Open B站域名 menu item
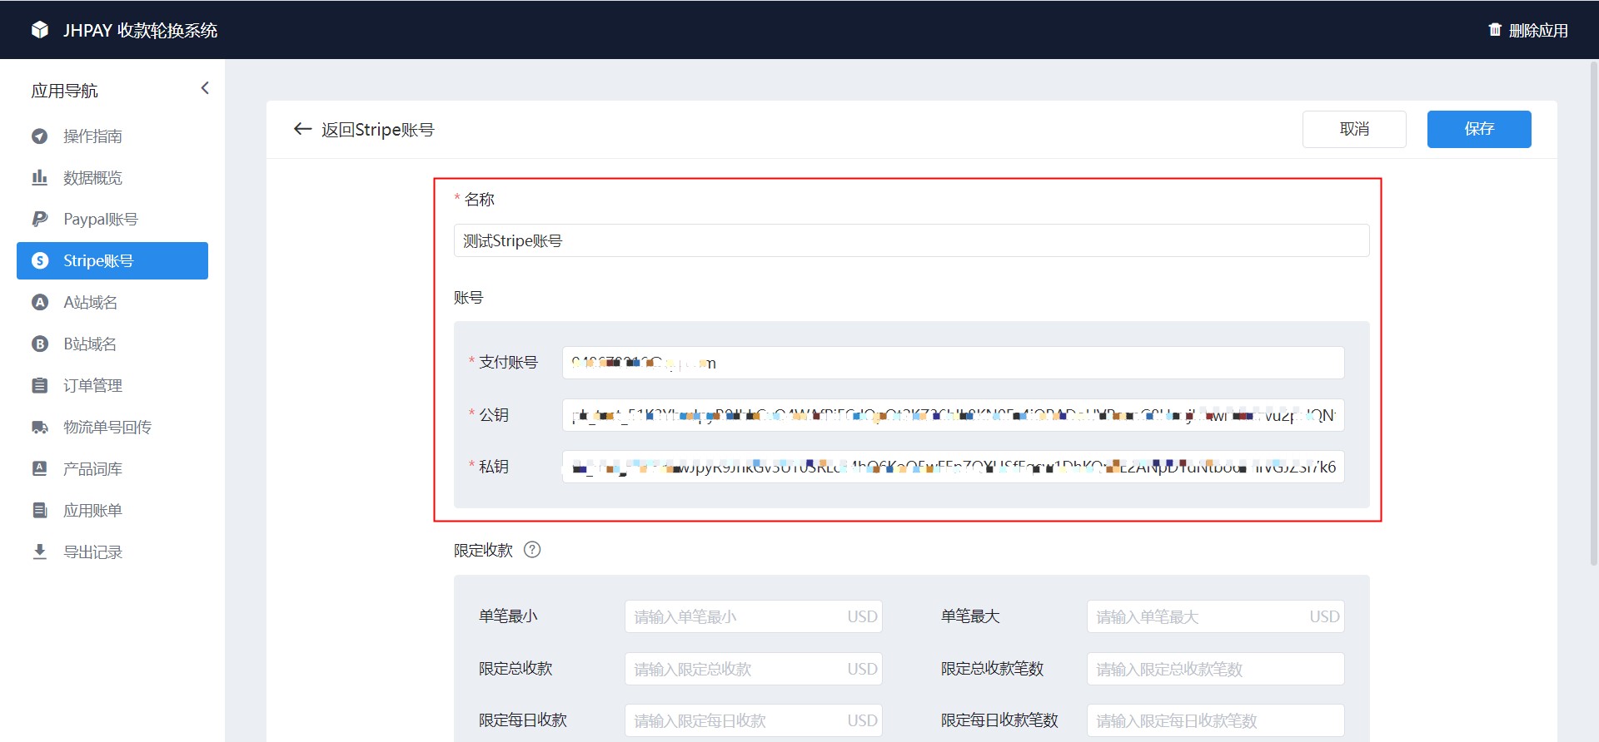 (112, 344)
